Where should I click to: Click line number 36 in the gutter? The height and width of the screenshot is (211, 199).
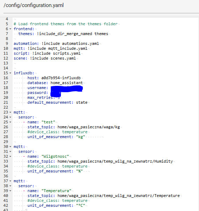coord(6,176)
